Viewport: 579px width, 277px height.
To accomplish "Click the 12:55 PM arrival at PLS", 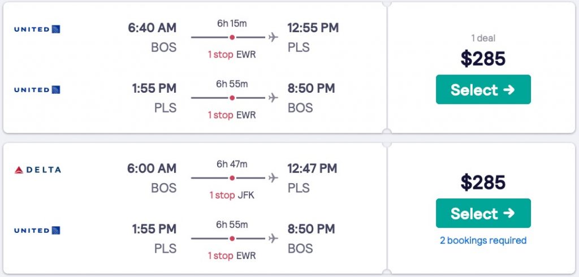I will click(313, 28).
